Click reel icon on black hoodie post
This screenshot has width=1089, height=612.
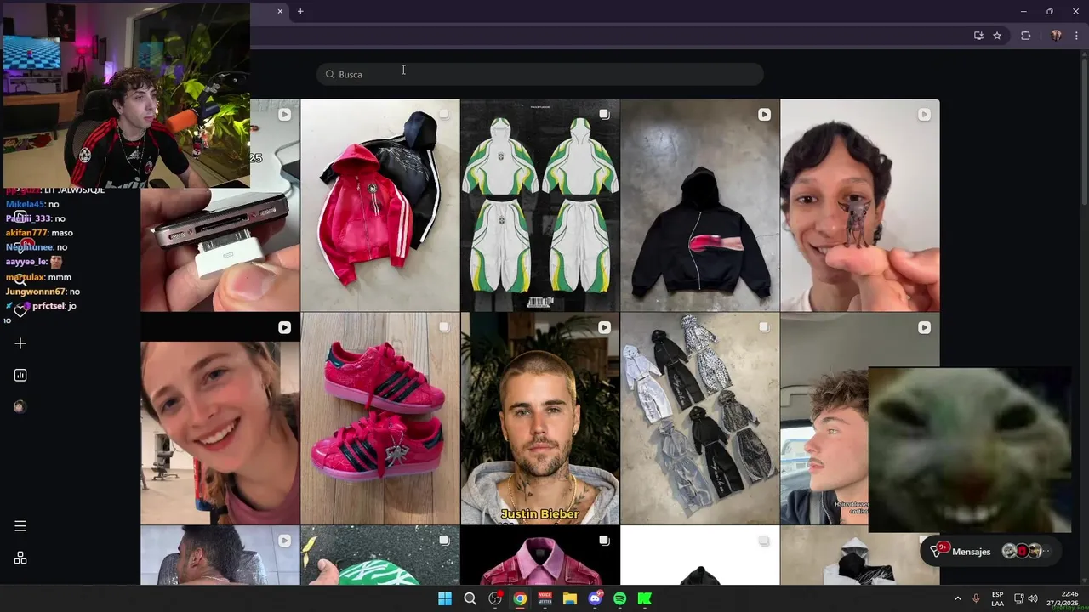(764, 114)
